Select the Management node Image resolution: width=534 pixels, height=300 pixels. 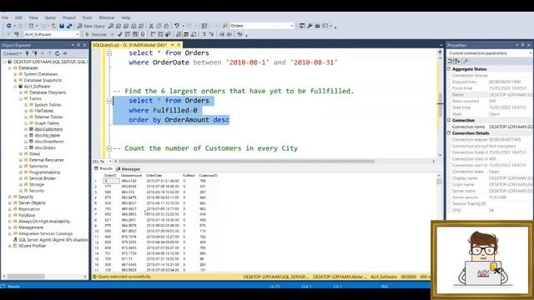coord(31,227)
